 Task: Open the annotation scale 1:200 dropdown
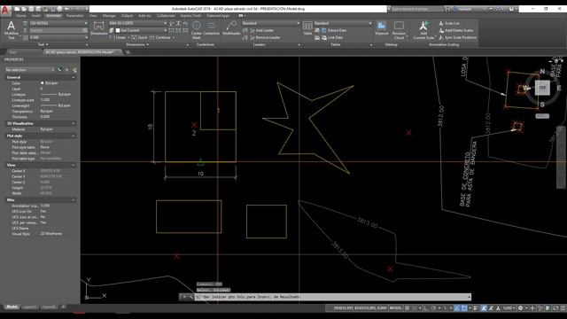click(x=509, y=308)
